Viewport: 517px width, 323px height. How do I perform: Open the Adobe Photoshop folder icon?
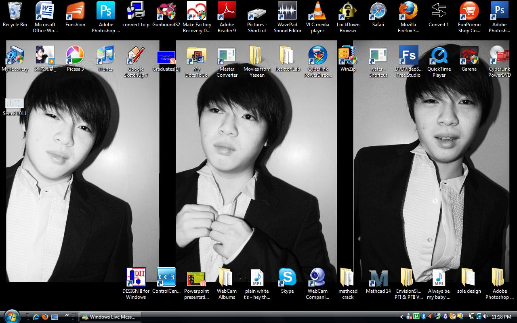499,284
